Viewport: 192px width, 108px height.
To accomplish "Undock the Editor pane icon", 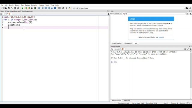I will 107,11.
